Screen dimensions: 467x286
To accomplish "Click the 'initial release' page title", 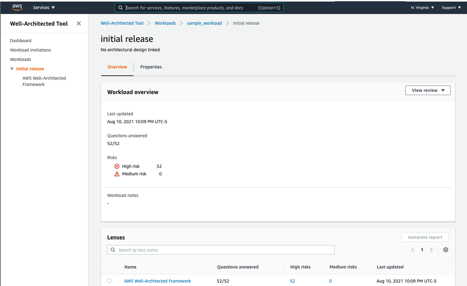I will [127, 39].
